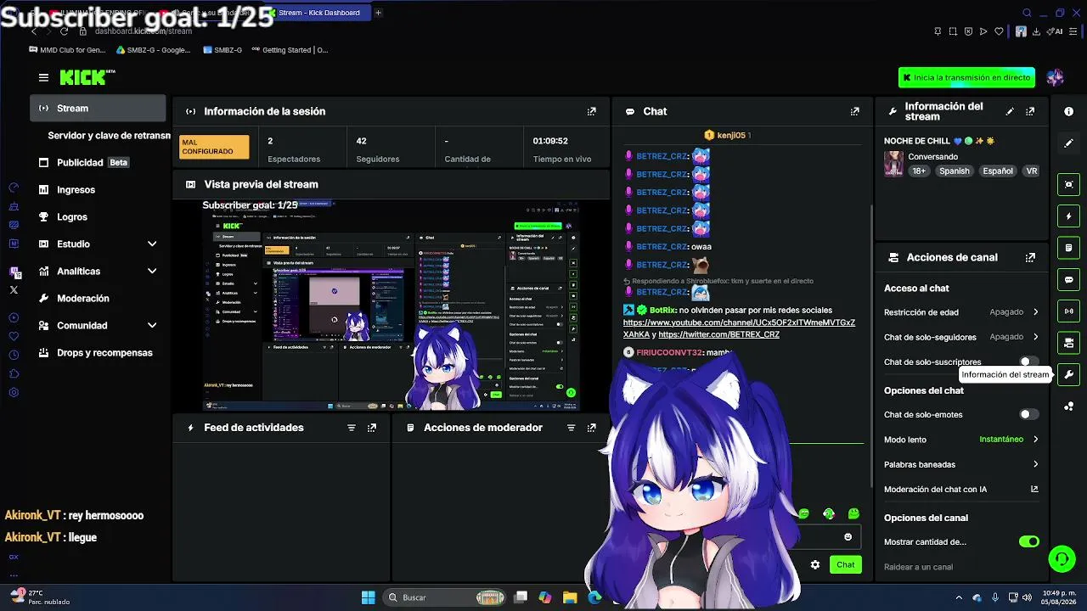Viewport: 1087px width, 611px height.
Task: Open chat settings gear icon
Action: (815, 564)
